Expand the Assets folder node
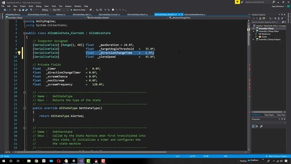This screenshot has height=164, width=291. (256, 37)
